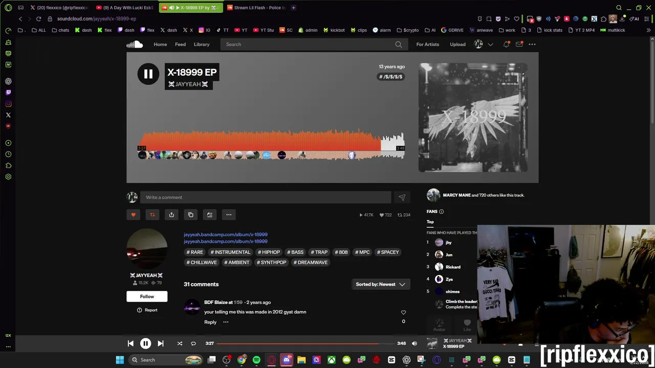Screen dimensions: 655x368
Task: Click the search magnifier in SoundCloud header
Action: [398, 44]
